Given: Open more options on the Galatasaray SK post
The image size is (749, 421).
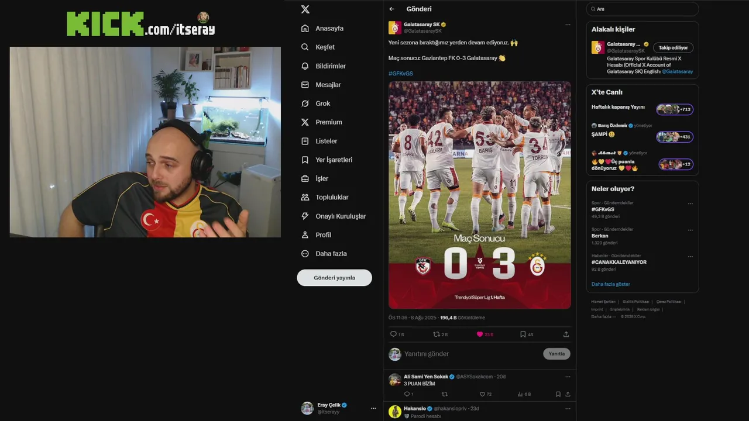Looking at the screenshot, I should pyautogui.click(x=568, y=25).
